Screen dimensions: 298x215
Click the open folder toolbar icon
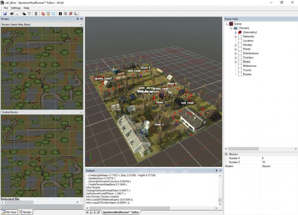click(48, 14)
